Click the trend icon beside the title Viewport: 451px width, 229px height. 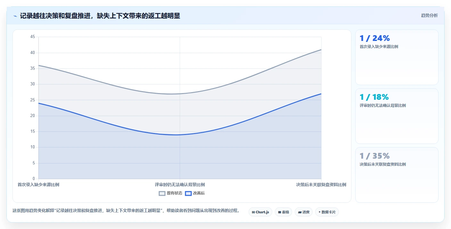coord(15,16)
